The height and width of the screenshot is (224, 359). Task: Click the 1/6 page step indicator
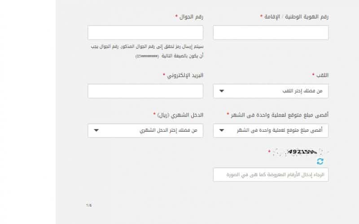tap(89, 205)
